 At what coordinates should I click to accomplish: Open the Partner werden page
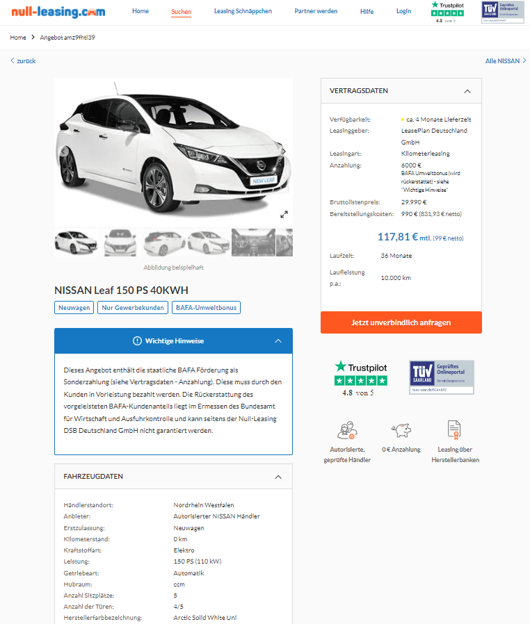pos(316,11)
